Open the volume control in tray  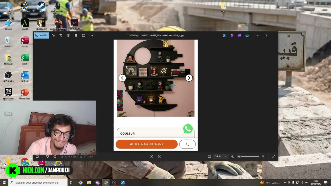coord(302,183)
